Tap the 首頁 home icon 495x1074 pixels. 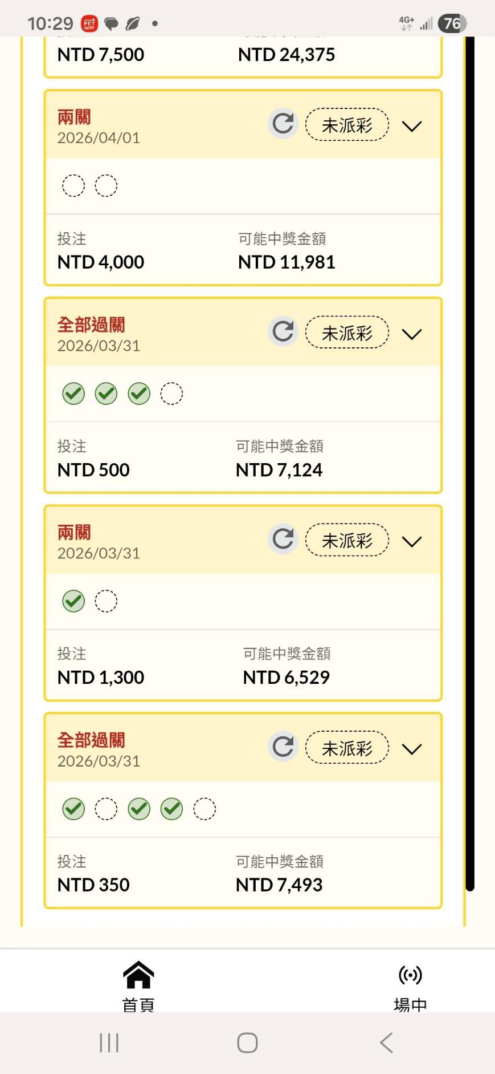click(138, 975)
